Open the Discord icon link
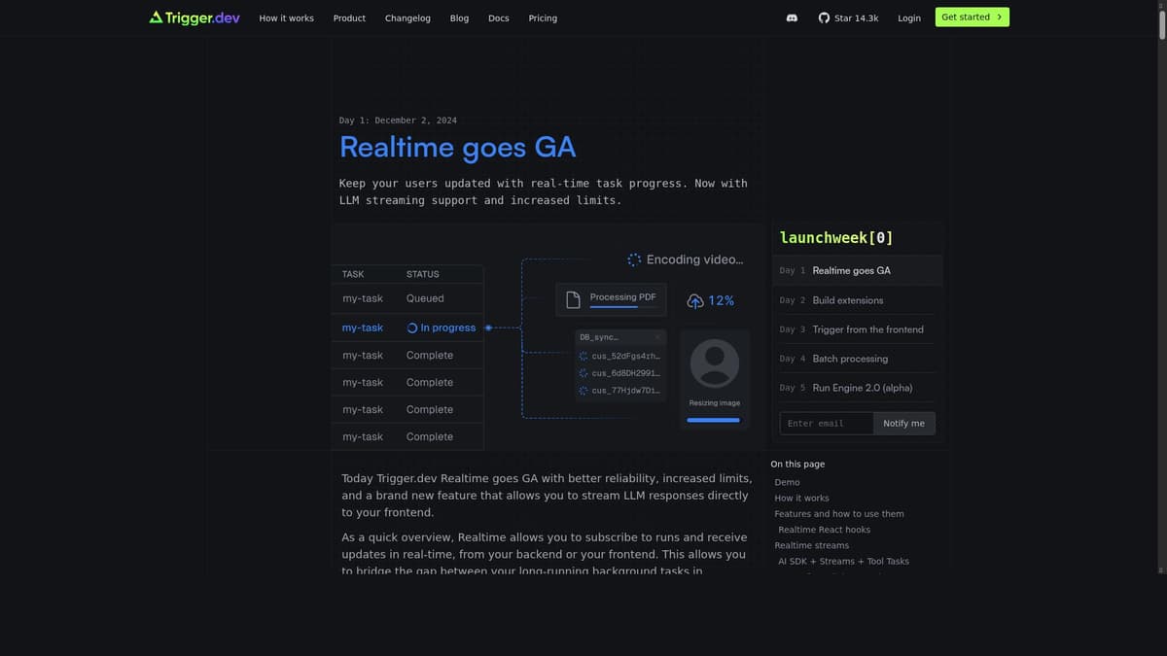The height and width of the screenshot is (656, 1167). [x=792, y=17]
